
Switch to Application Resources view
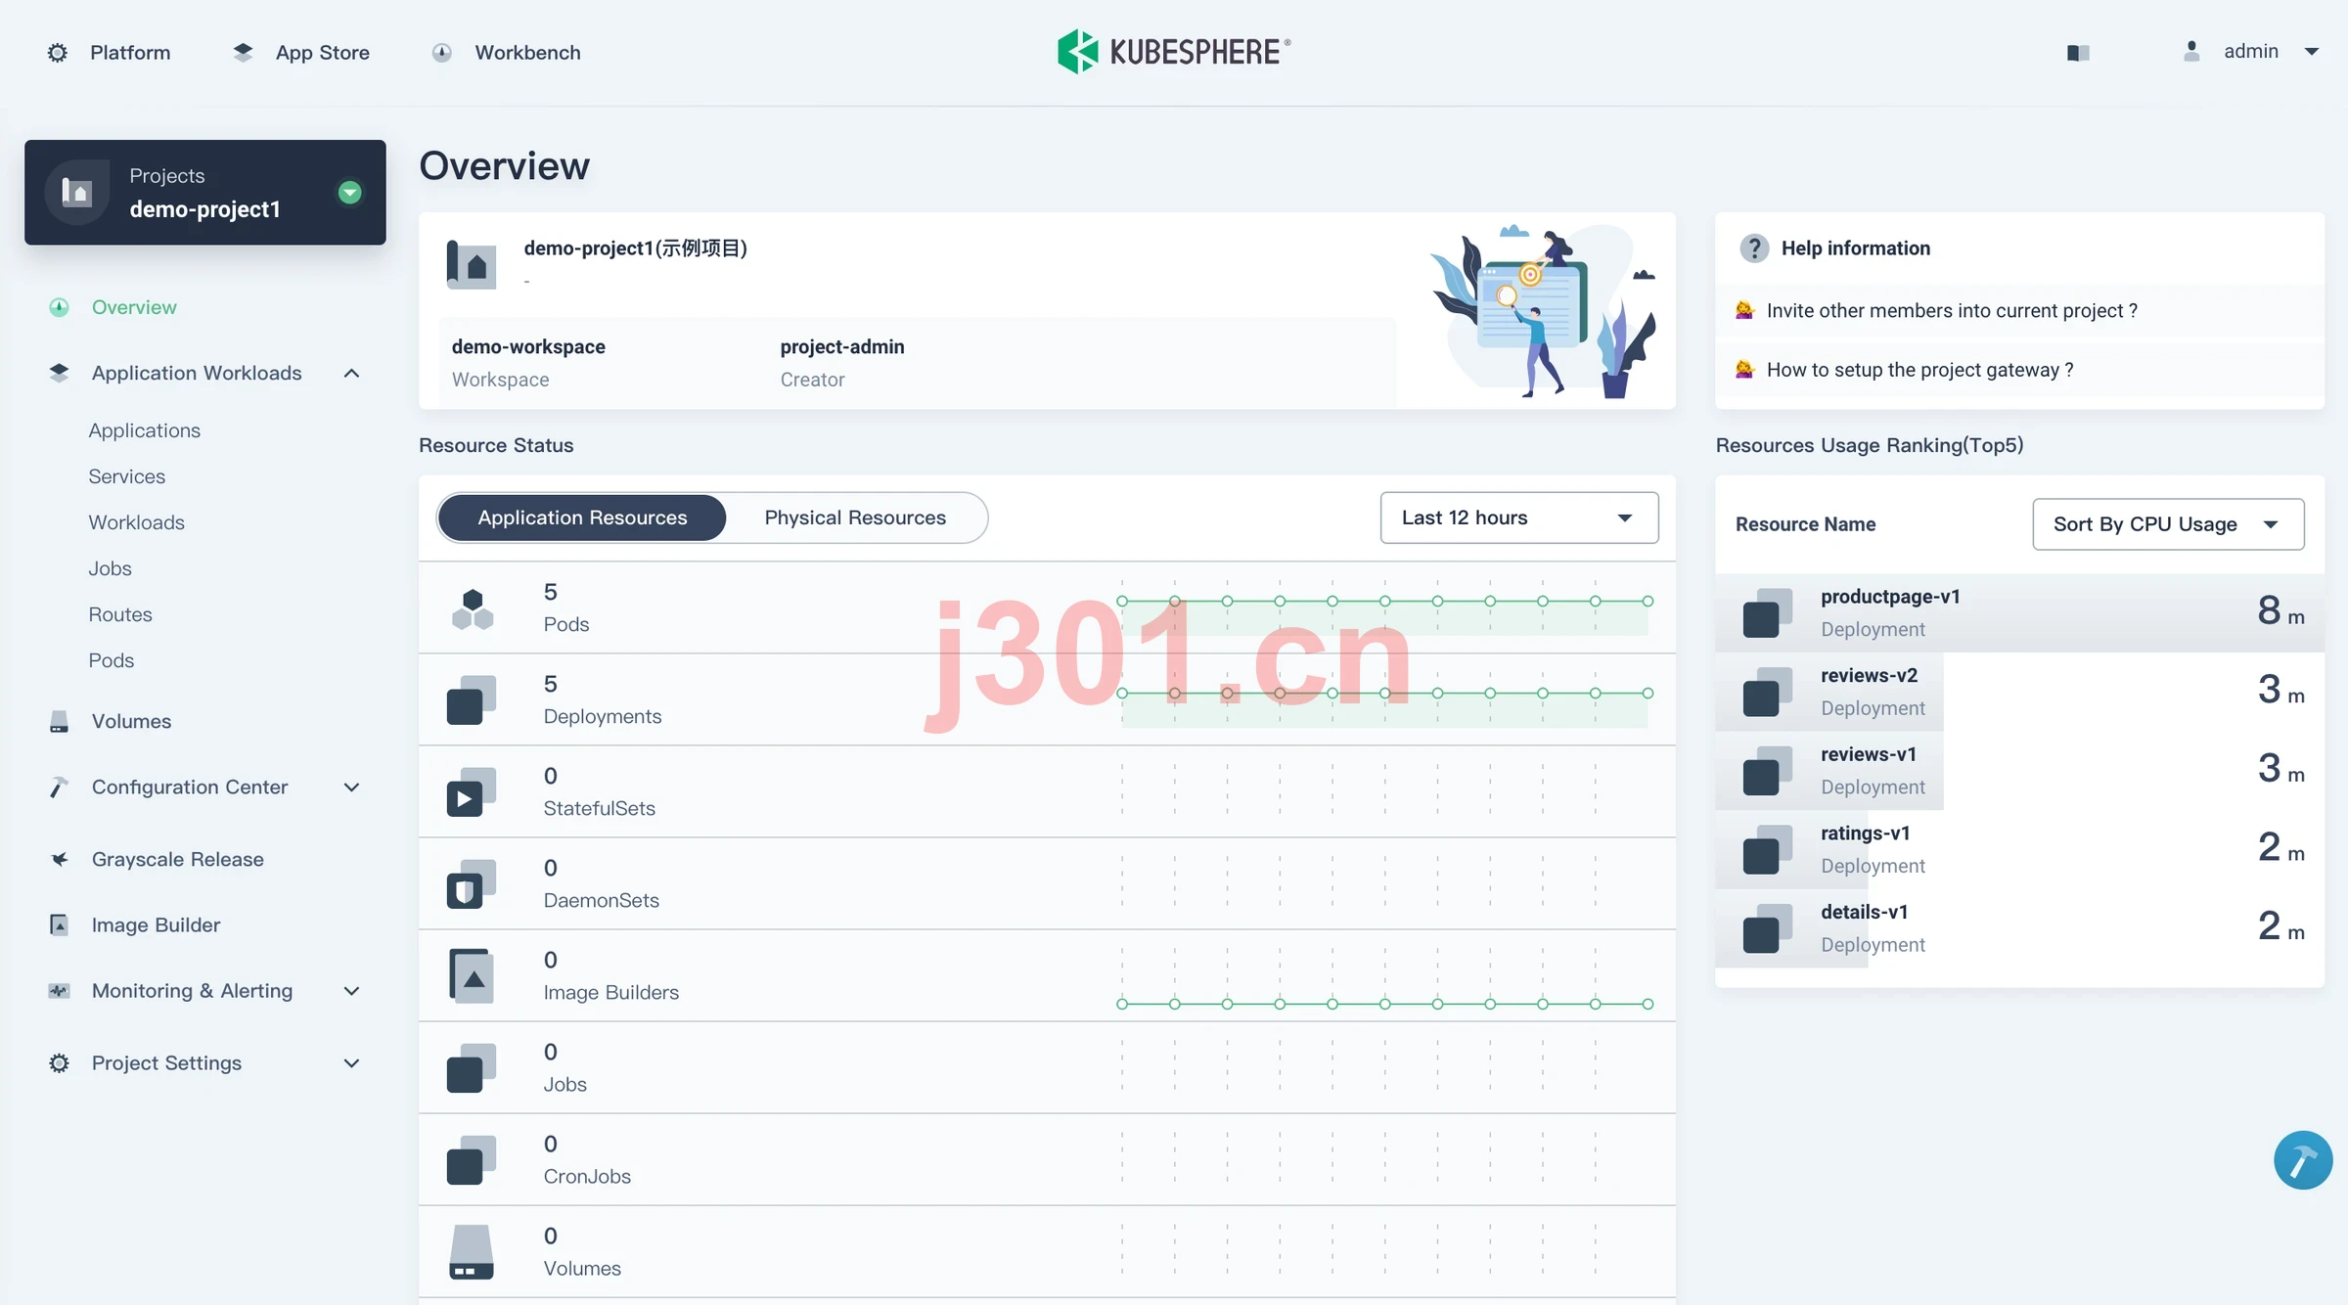[582, 517]
